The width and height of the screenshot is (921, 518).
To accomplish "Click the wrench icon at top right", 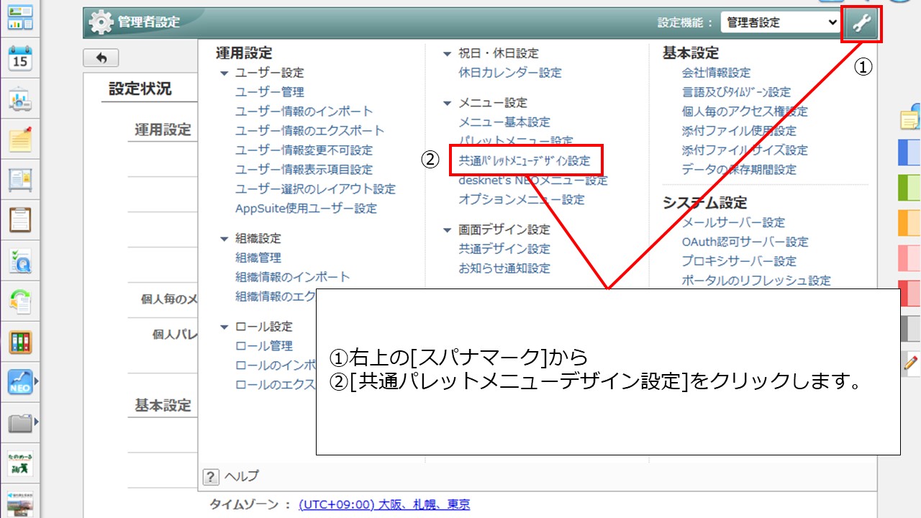I will click(x=861, y=22).
